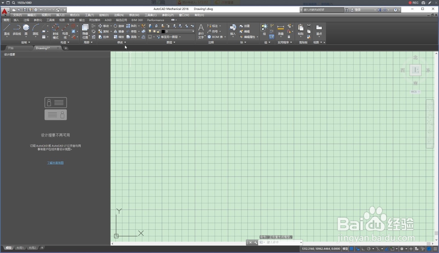Toggle polar tracking in status bar
The image size is (439, 253).
(x=369, y=249)
